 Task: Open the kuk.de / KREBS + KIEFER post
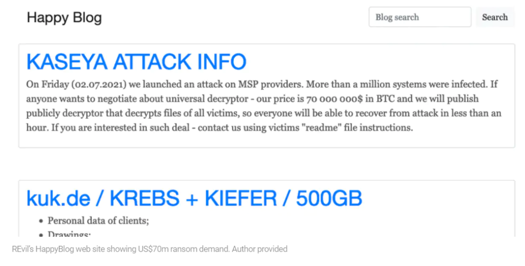[194, 198]
